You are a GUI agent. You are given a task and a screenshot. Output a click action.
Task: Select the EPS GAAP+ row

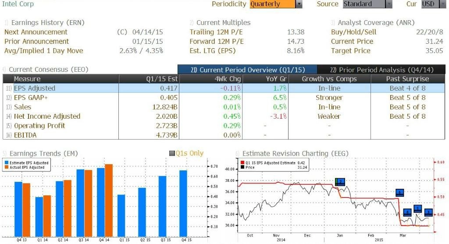click(224, 98)
